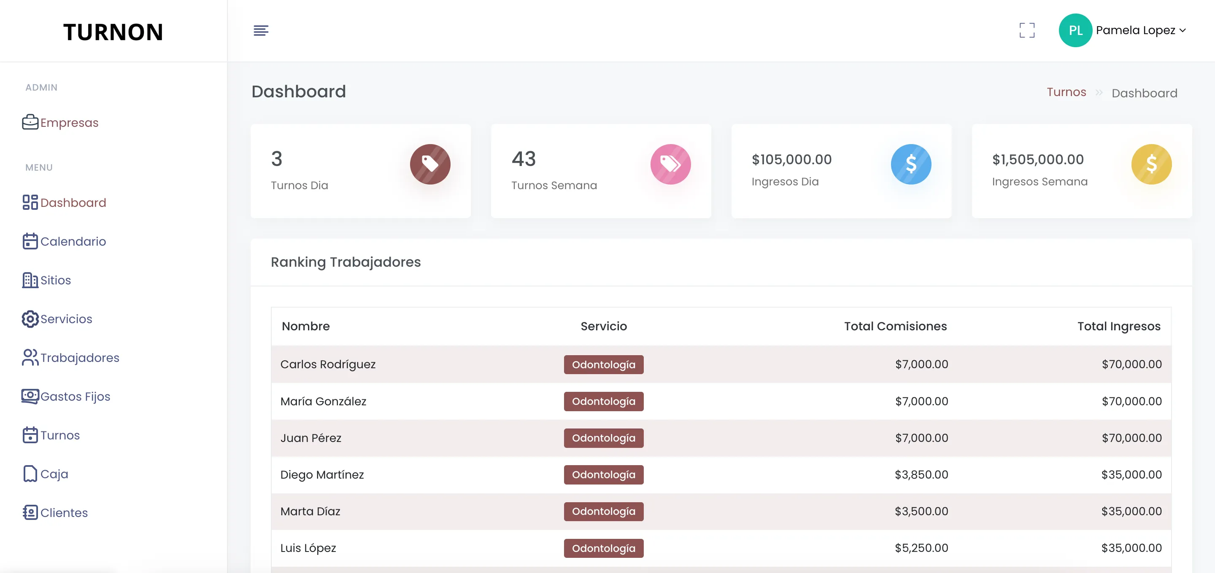Viewport: 1215px width, 573px height.
Task: Open Servicios using the gear icon
Action: point(30,319)
